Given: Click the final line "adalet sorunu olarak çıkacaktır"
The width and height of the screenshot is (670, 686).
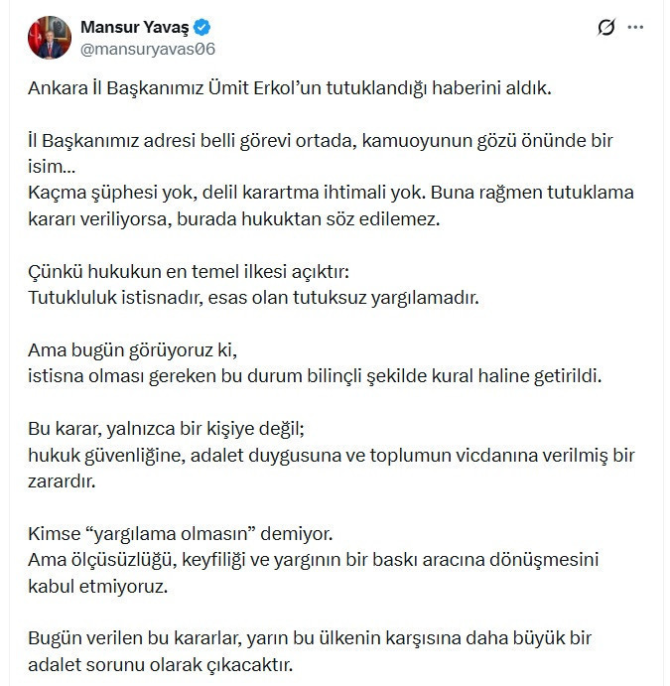Looking at the screenshot, I should pyautogui.click(x=160, y=663).
